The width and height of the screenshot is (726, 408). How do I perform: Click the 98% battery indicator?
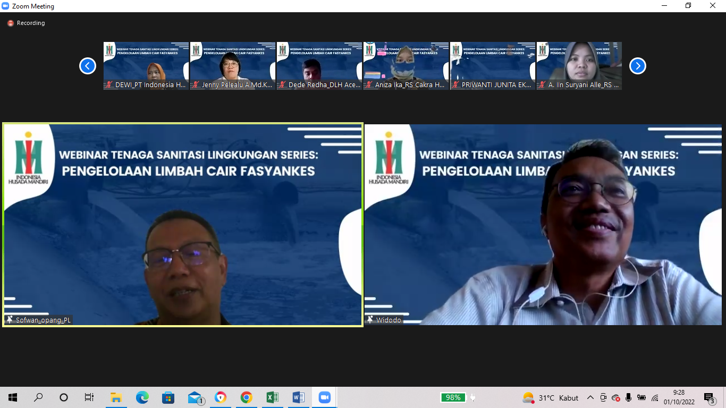point(453,397)
